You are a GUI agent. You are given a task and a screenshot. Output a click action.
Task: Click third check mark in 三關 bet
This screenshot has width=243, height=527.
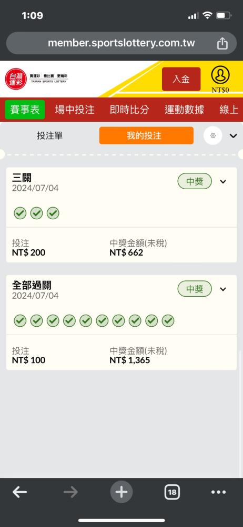click(x=53, y=213)
